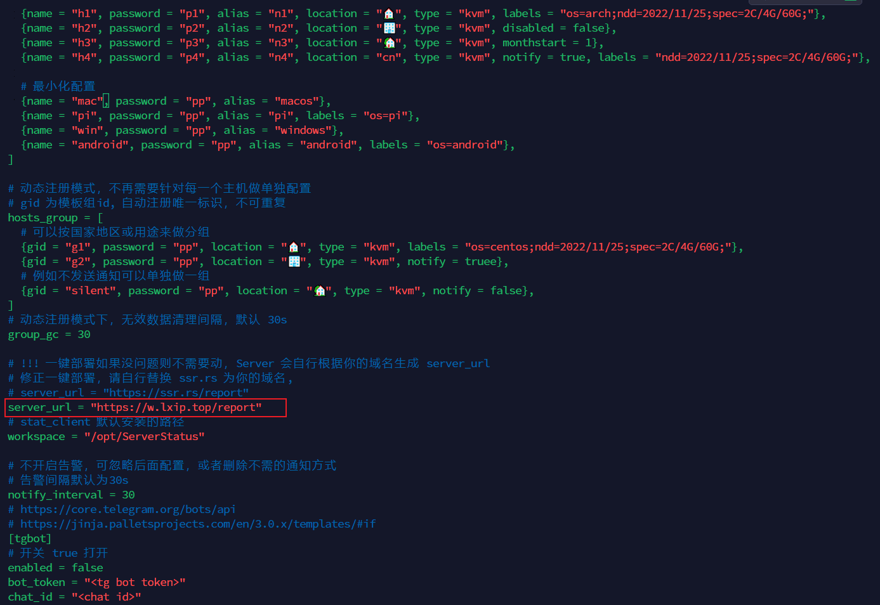Click the "bot_token" key
This screenshot has width=880, height=605.
coord(36,582)
